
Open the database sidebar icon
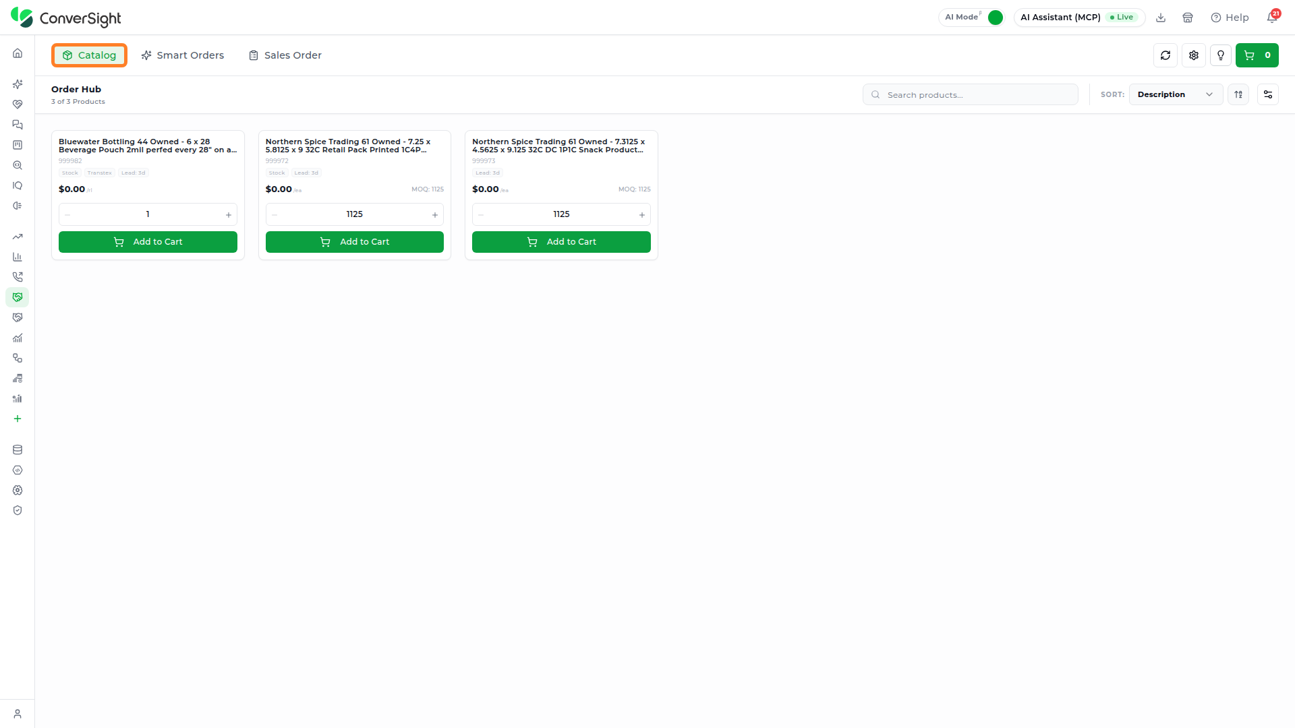(18, 450)
